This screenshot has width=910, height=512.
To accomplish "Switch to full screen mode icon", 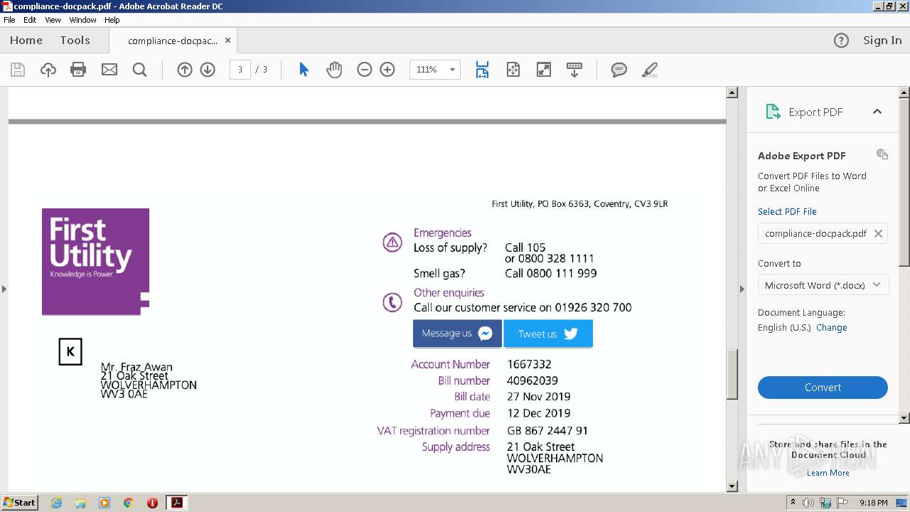I will 544,70.
